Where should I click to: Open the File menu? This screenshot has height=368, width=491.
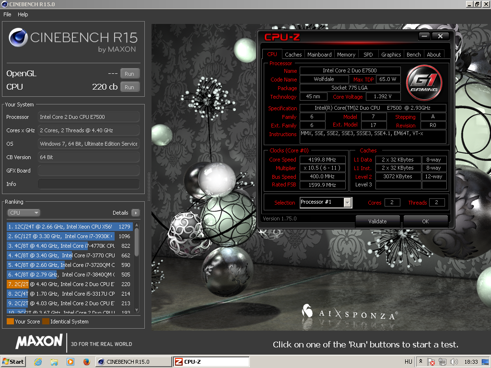click(x=7, y=14)
